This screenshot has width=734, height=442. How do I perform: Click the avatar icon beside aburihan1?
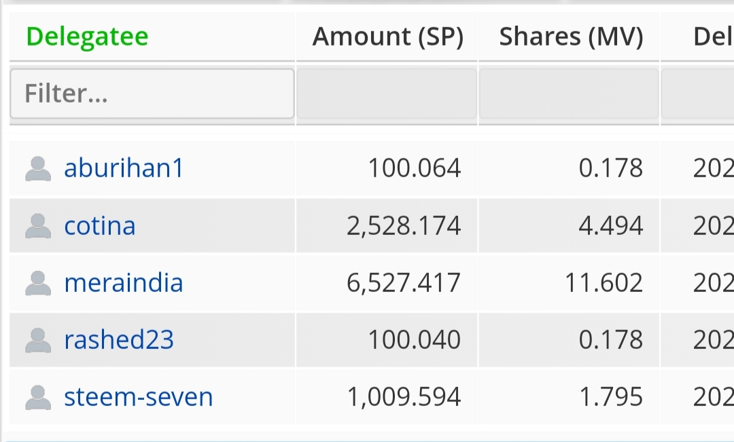(38, 169)
